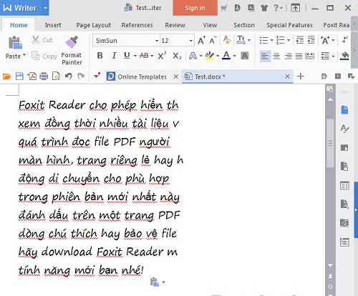358x296 pixels.
Task: Click the t-shirt skin icon
Action: tap(264, 8)
